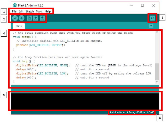Screen dimensions: 167x122
Task: Click the black console output area
Action: (85, 101)
